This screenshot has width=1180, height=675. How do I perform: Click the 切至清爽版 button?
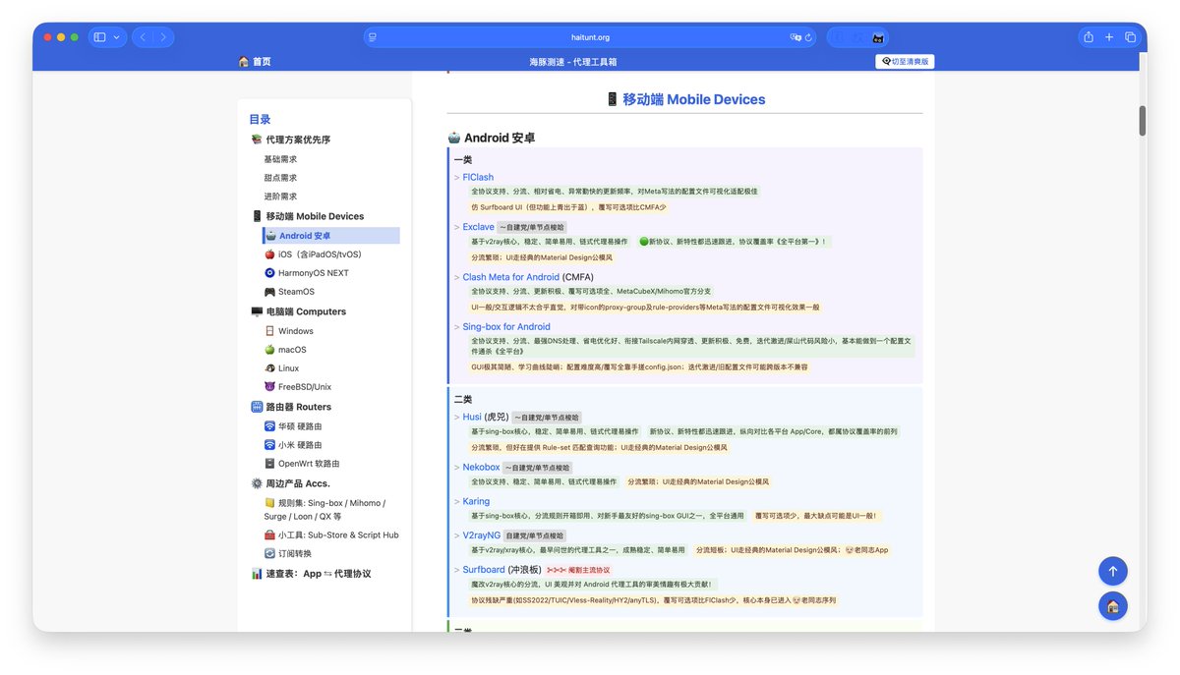905,61
